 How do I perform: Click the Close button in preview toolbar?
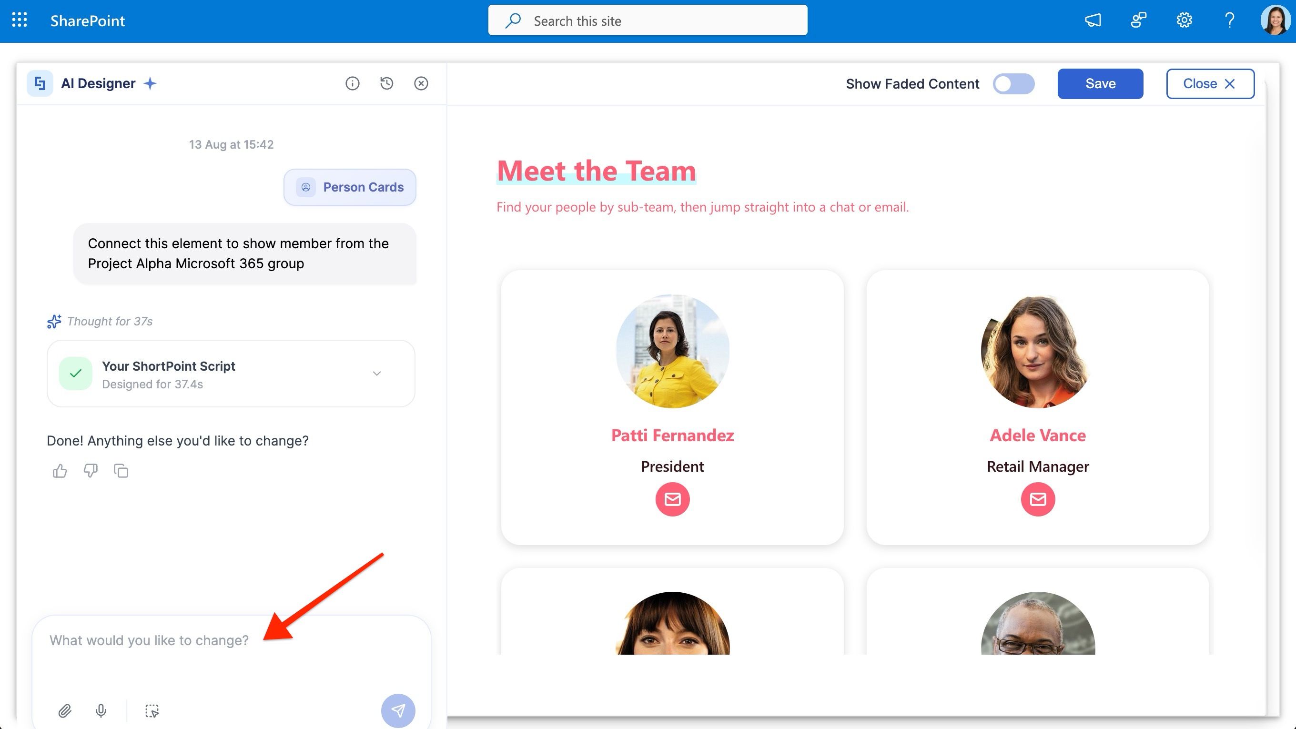pos(1210,83)
